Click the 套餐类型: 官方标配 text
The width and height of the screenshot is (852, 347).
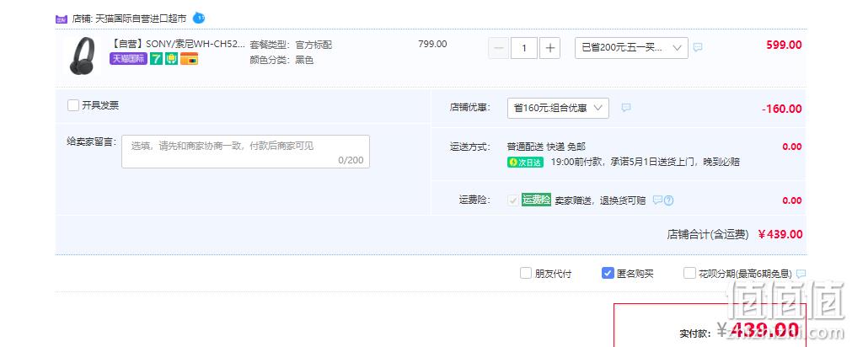[291, 45]
